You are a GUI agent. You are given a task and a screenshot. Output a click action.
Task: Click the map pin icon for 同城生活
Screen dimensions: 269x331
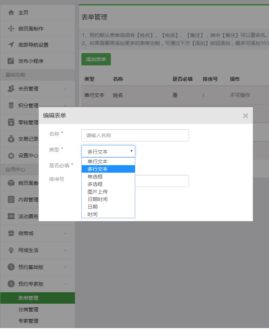coord(11,250)
